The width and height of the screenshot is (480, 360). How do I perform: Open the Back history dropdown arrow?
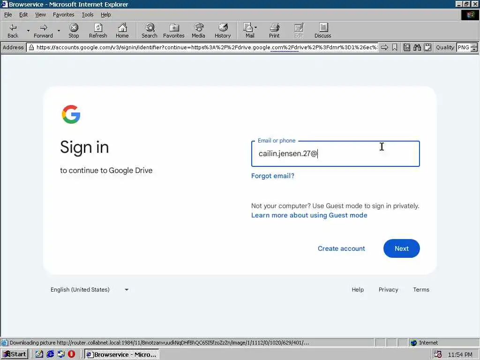point(28,30)
